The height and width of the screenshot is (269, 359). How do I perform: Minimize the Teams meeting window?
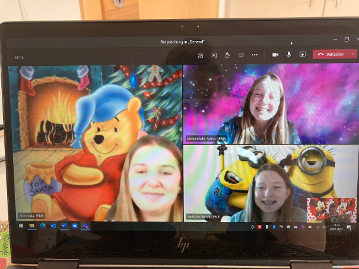(x=336, y=40)
